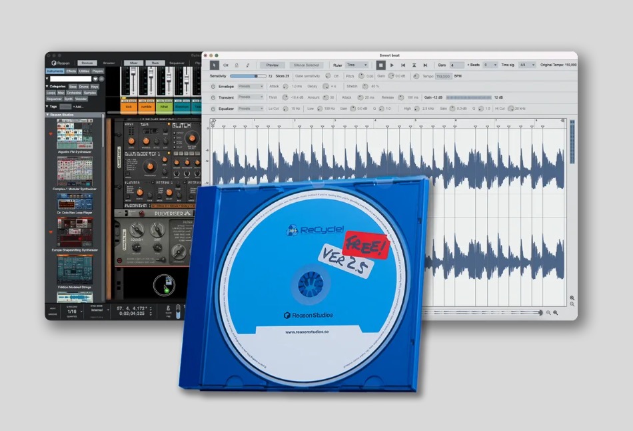Click the device search field in Reason

tap(71, 79)
